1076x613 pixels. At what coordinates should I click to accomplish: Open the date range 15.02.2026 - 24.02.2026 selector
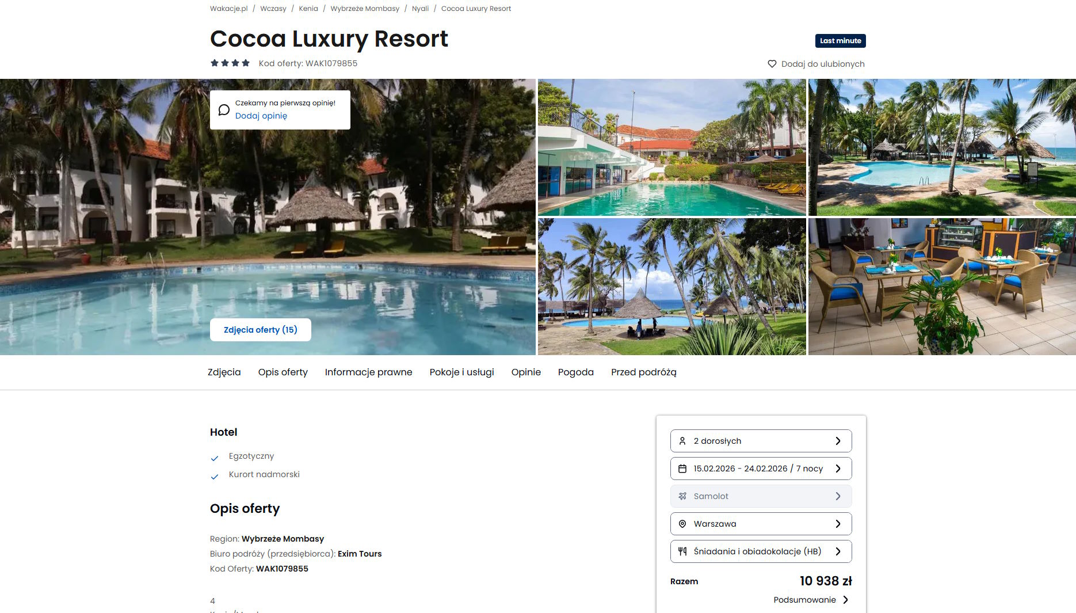click(761, 469)
